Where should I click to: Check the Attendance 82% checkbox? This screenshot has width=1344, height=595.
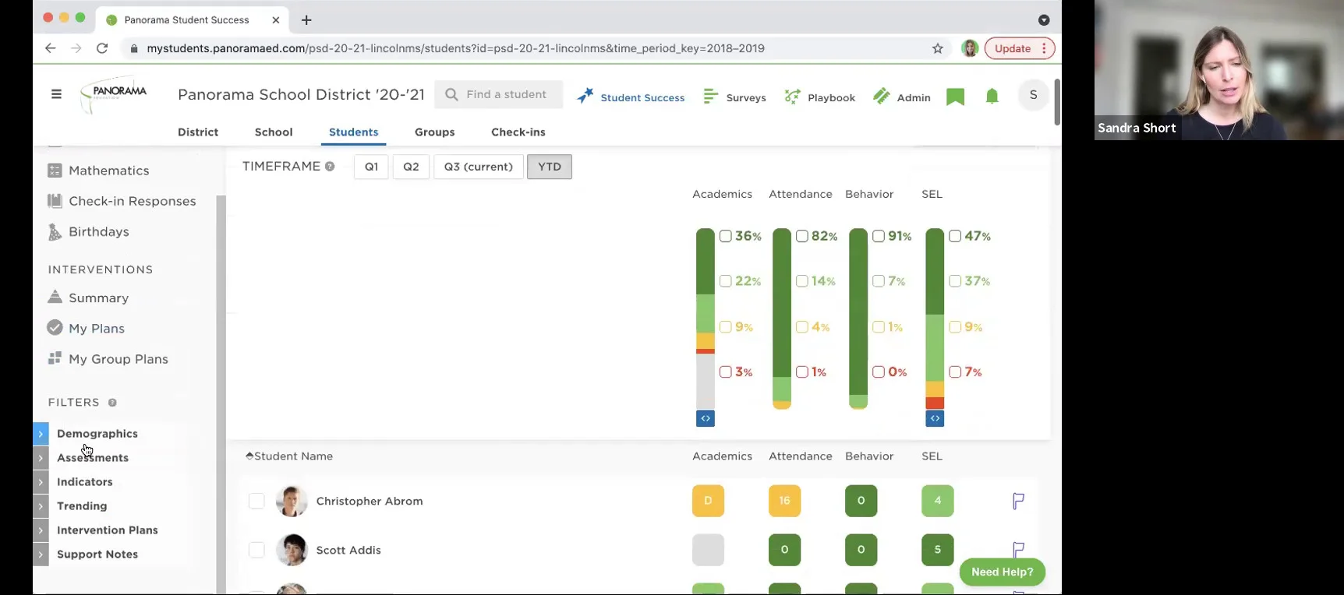802,236
